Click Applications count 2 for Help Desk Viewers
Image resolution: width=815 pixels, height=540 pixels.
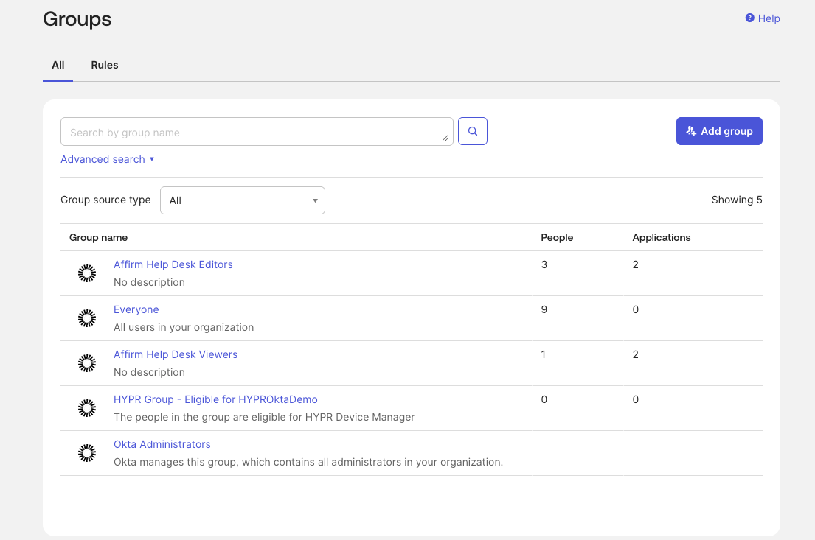pos(635,354)
